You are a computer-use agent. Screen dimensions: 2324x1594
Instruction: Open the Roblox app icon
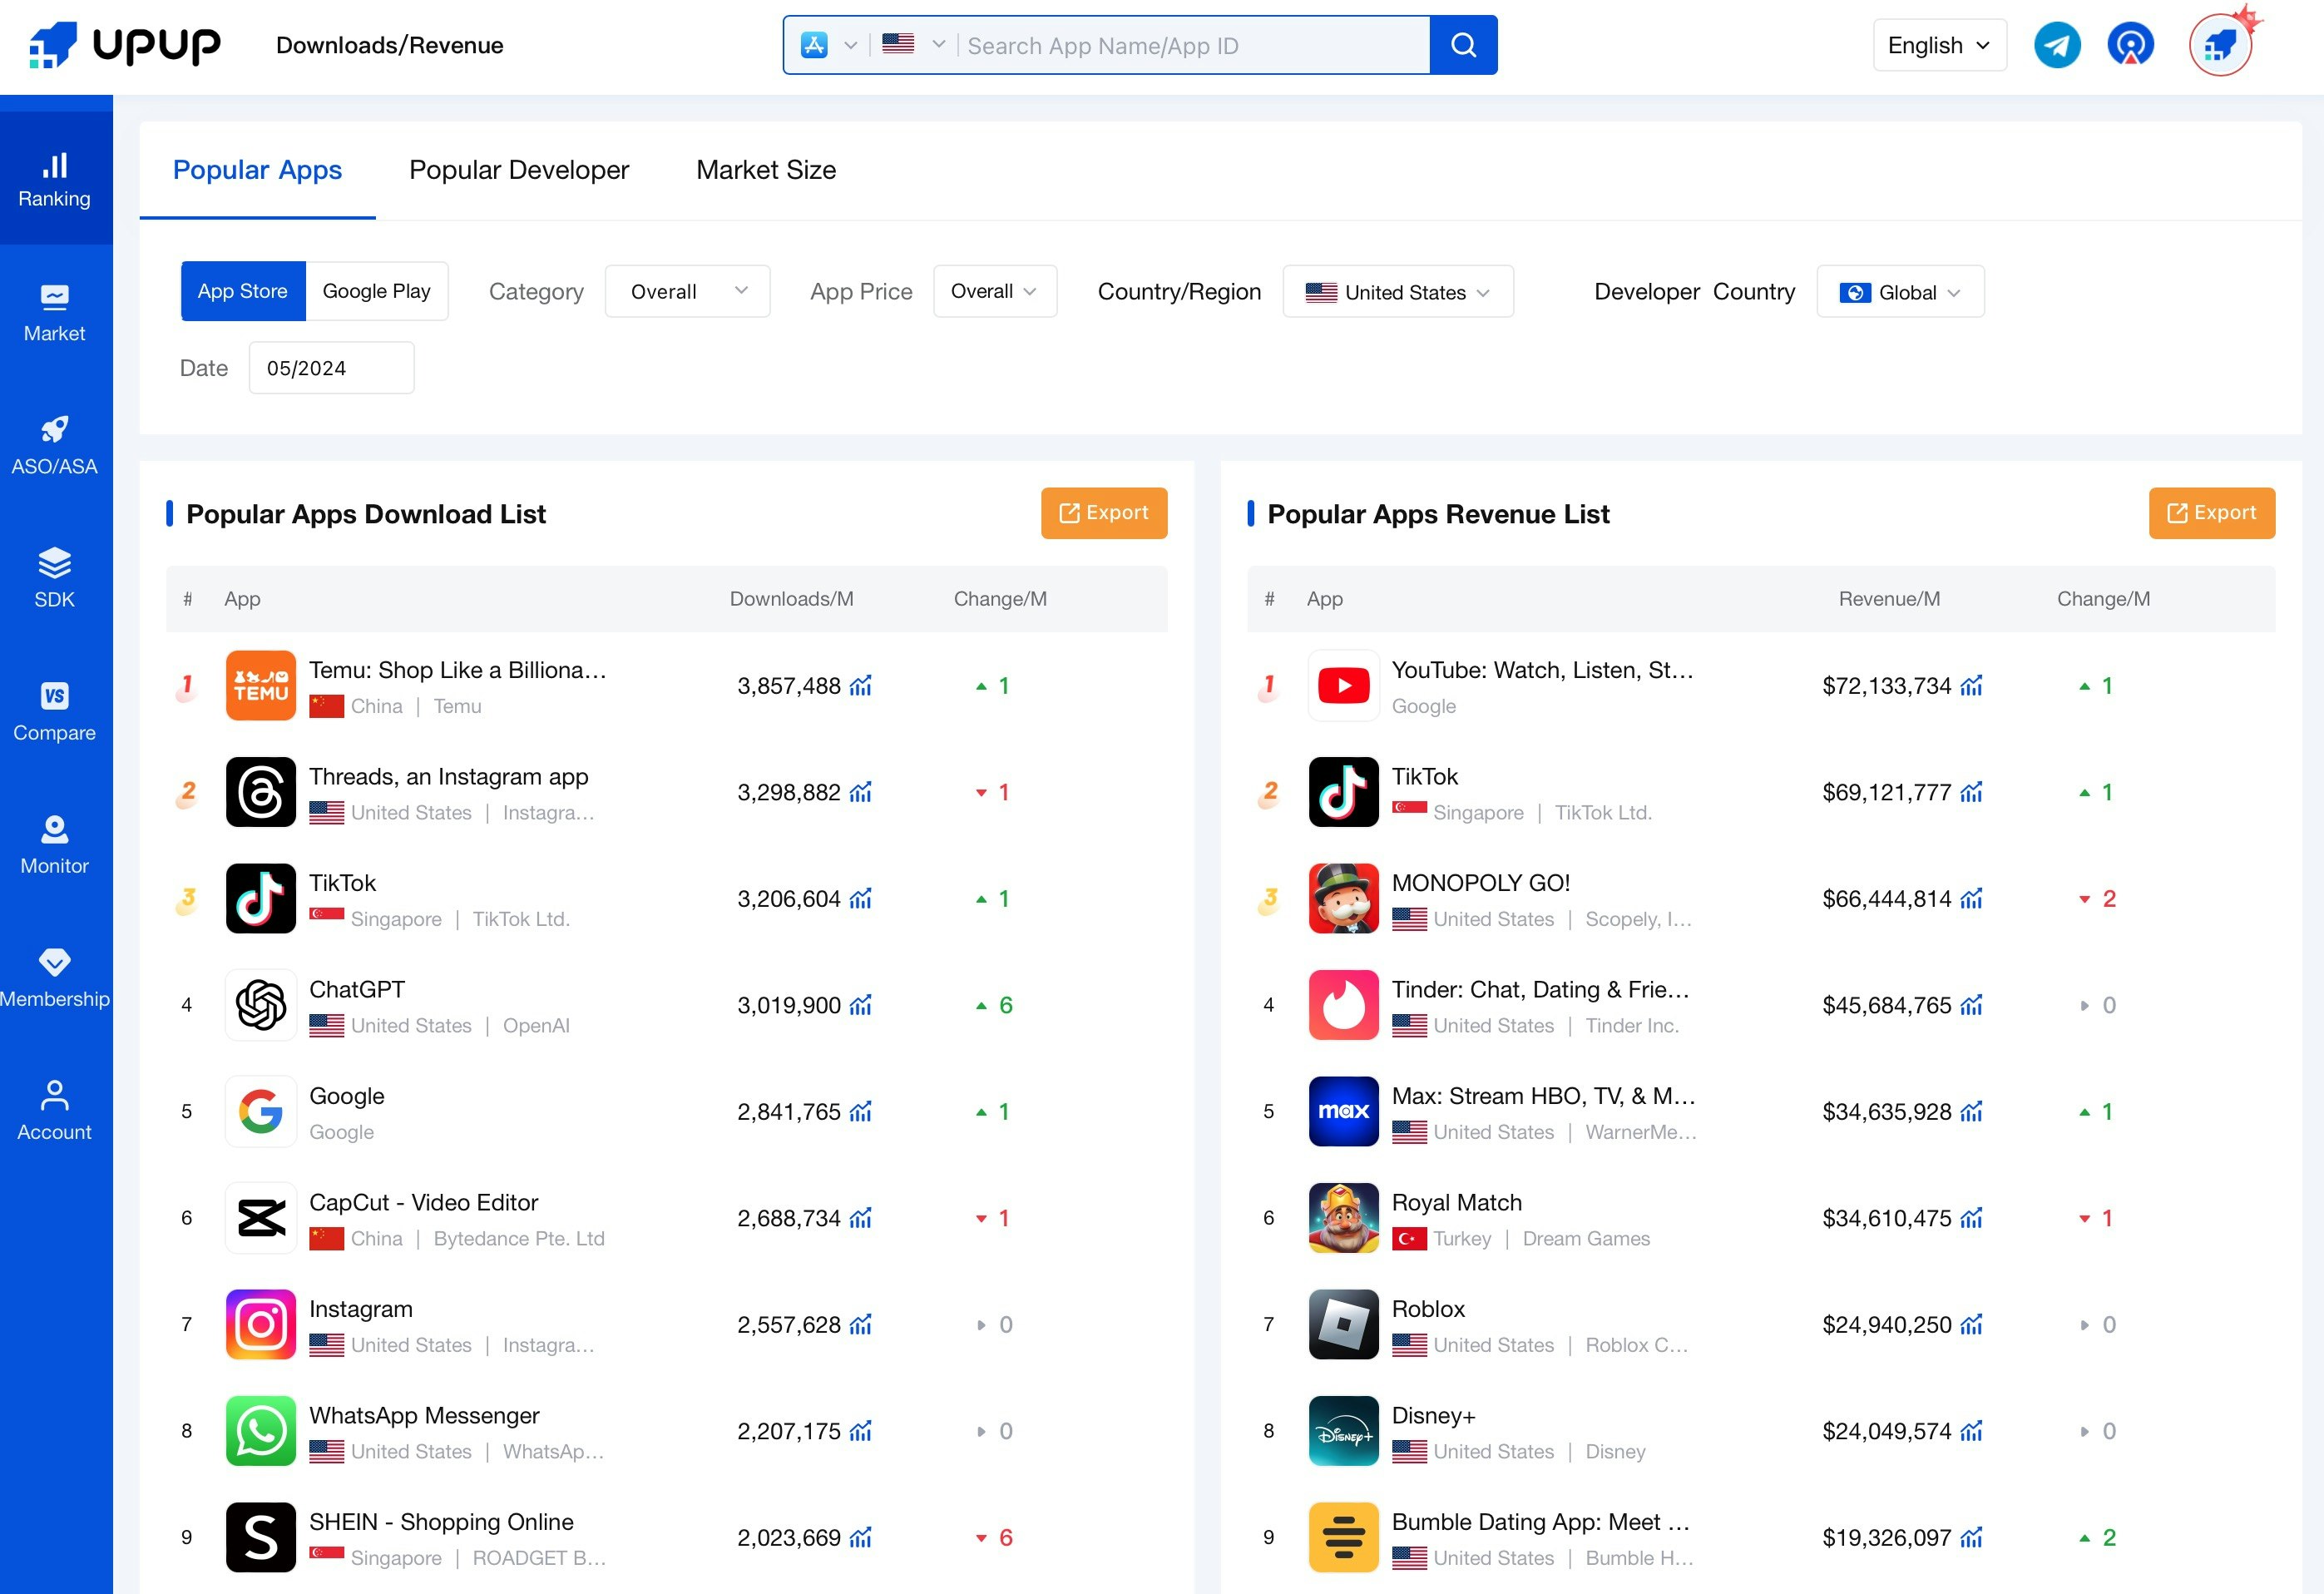[1343, 1325]
